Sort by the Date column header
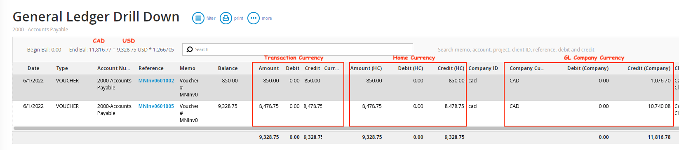Viewport: 679px width, 150px height. [33, 68]
